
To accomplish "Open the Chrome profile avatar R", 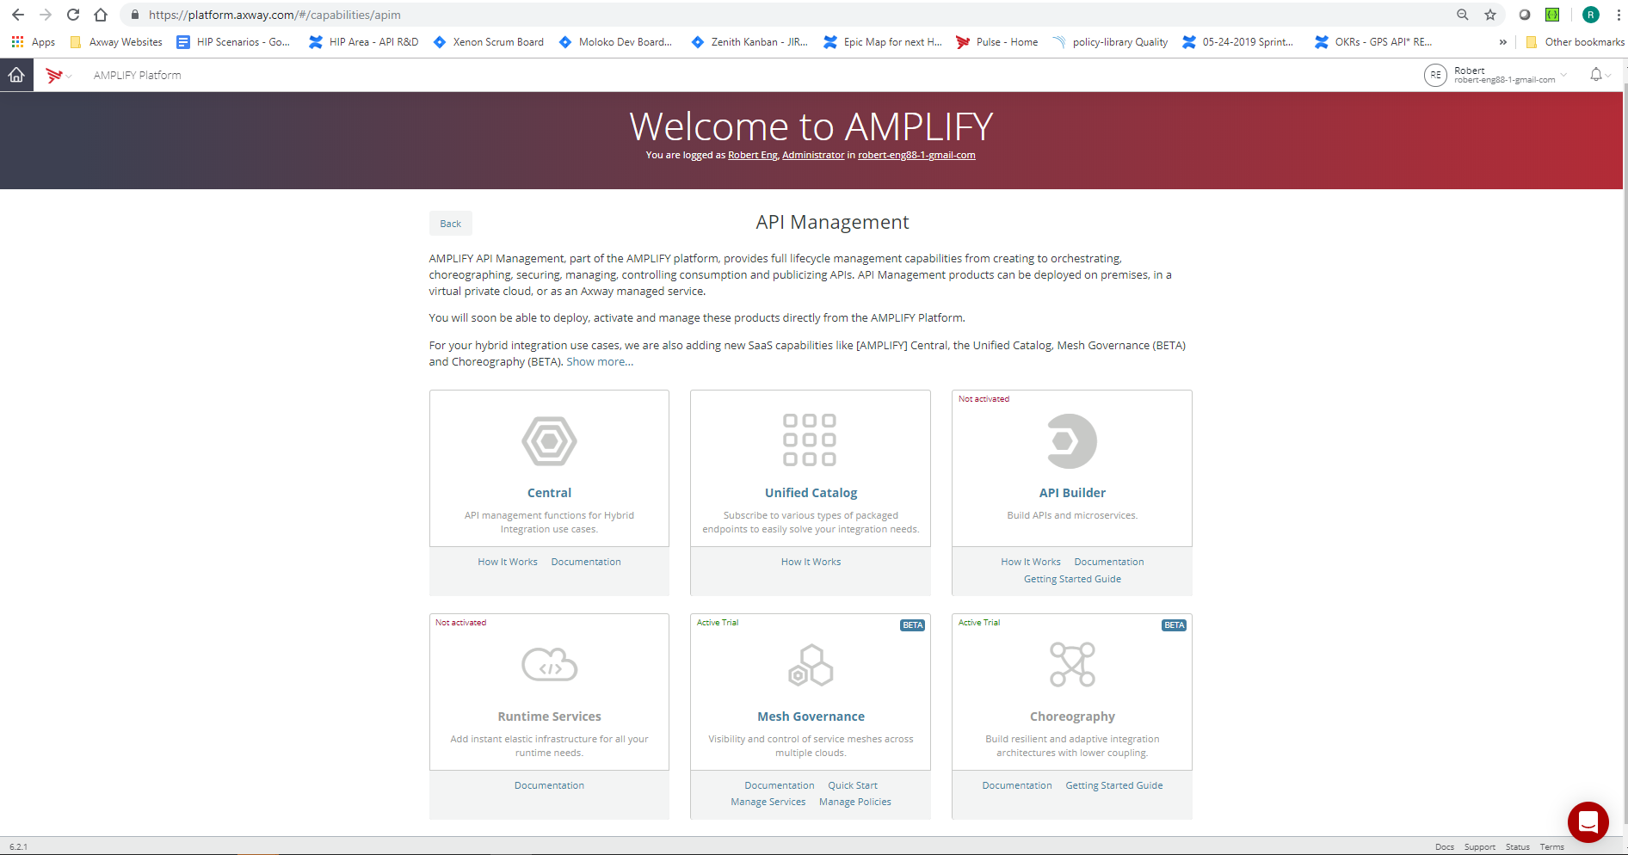I will (x=1591, y=15).
